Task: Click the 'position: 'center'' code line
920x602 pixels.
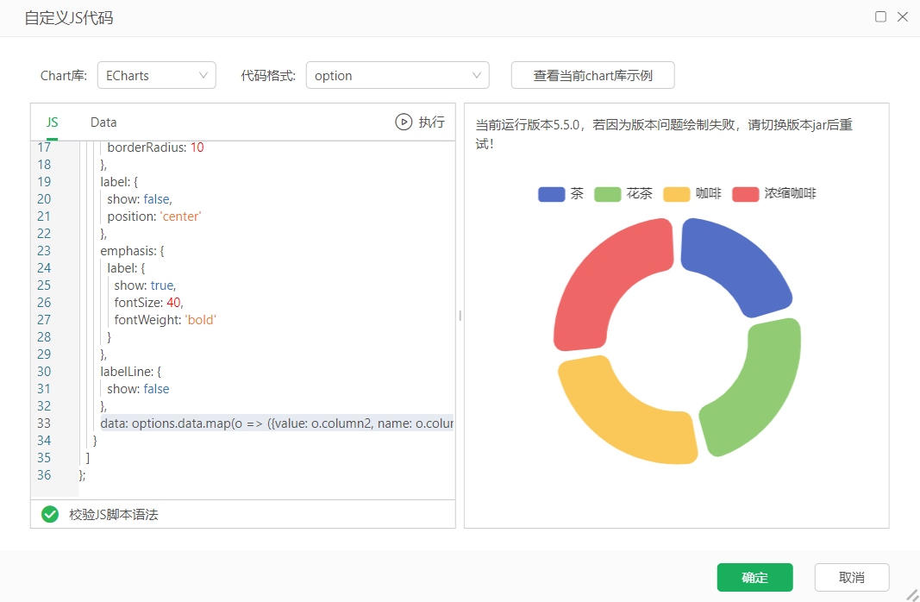Action: click(154, 216)
